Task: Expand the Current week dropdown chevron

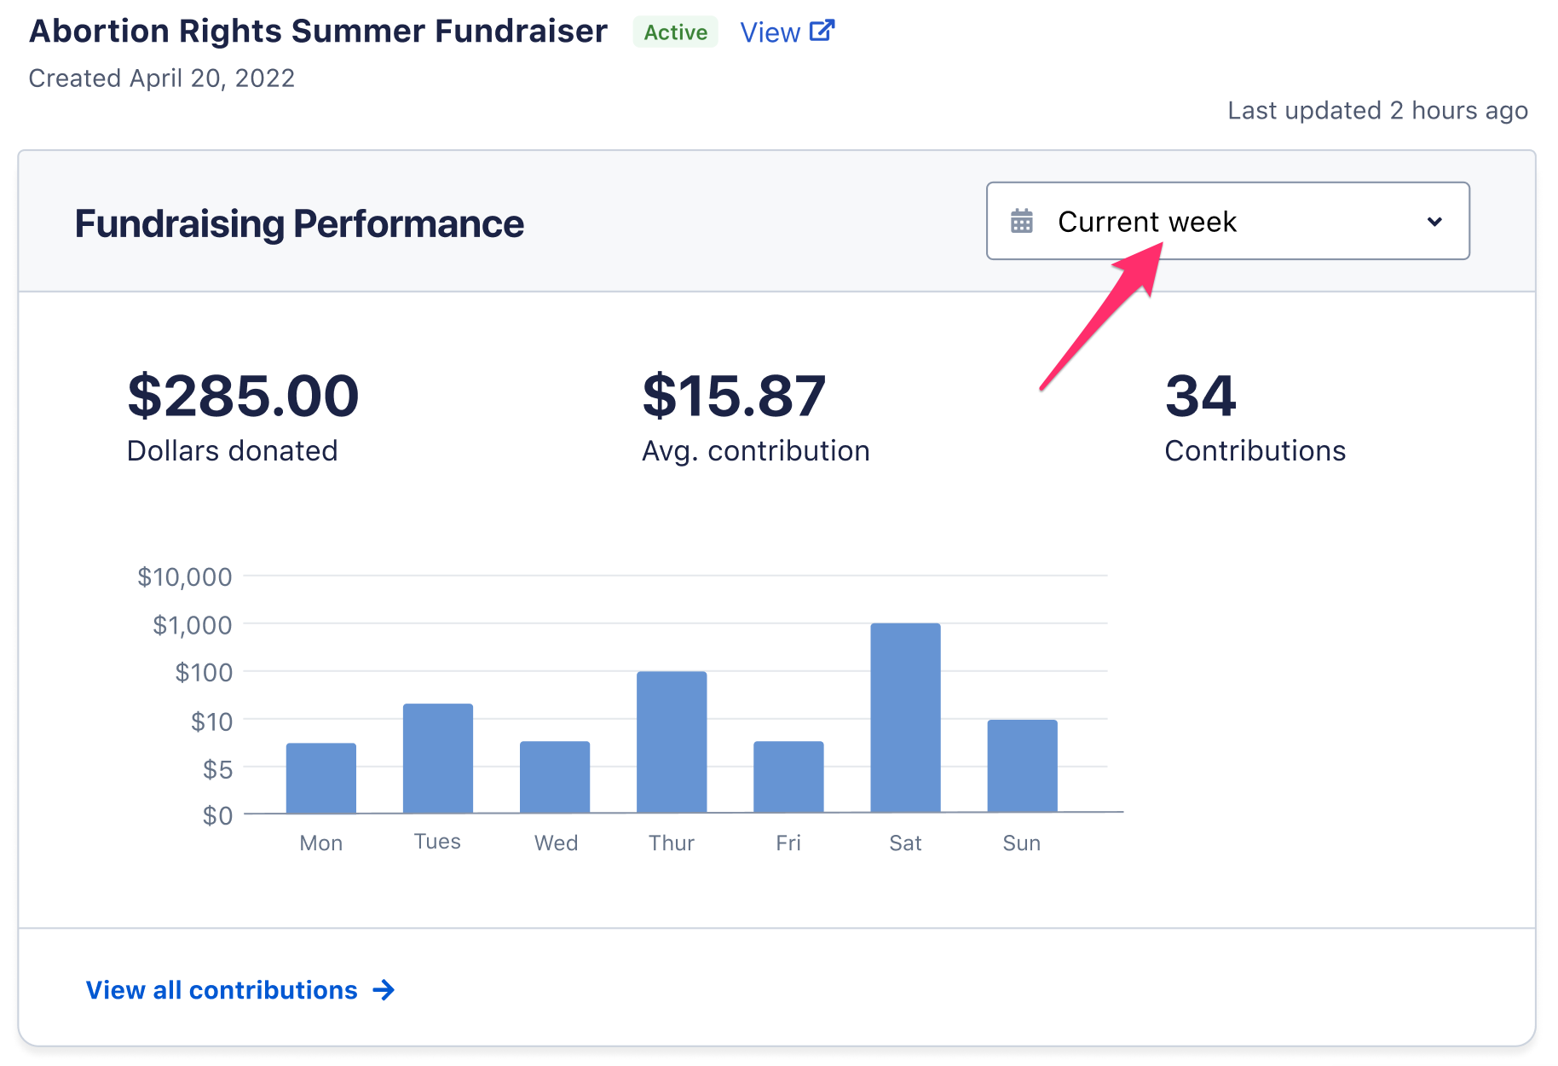Action: 1434,222
